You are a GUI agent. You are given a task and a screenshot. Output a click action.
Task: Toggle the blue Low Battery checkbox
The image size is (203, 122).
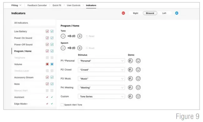(52, 31)
